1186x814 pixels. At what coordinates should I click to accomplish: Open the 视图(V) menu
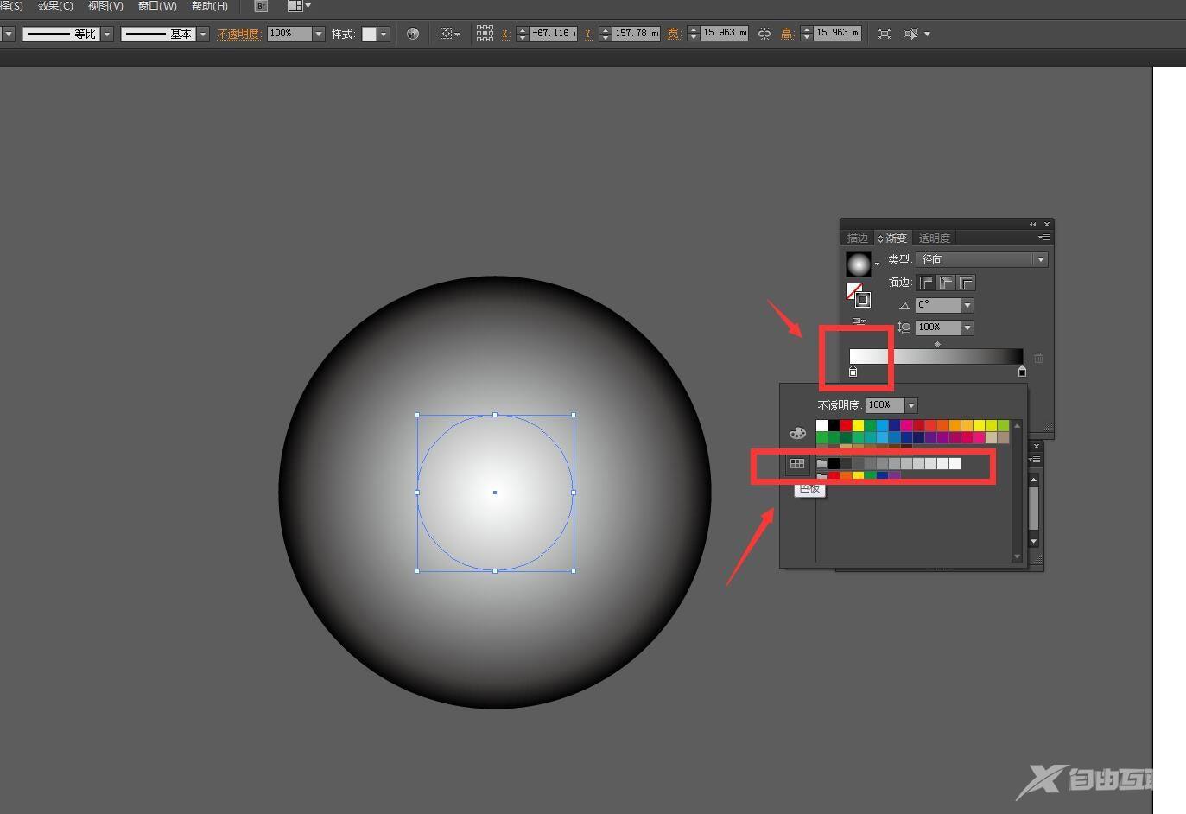(x=105, y=6)
